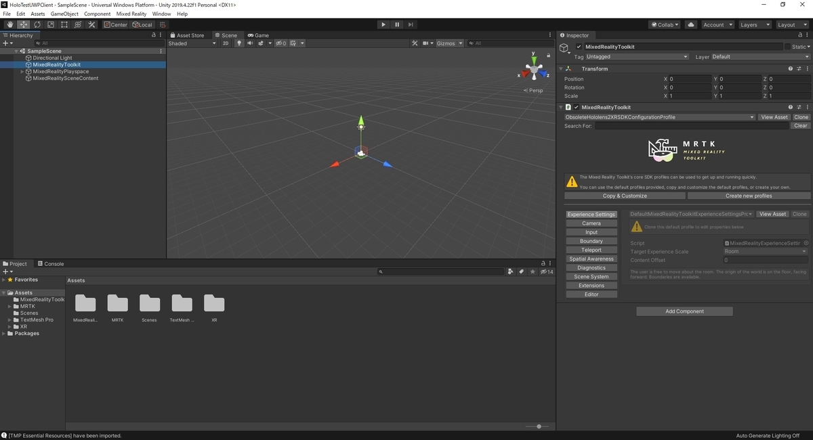Open the Collab dropdown

[665, 24]
